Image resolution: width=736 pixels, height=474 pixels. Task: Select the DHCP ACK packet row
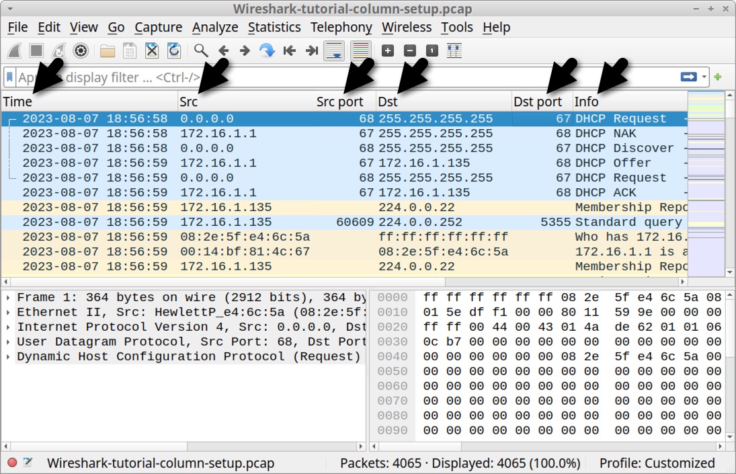[x=344, y=193]
